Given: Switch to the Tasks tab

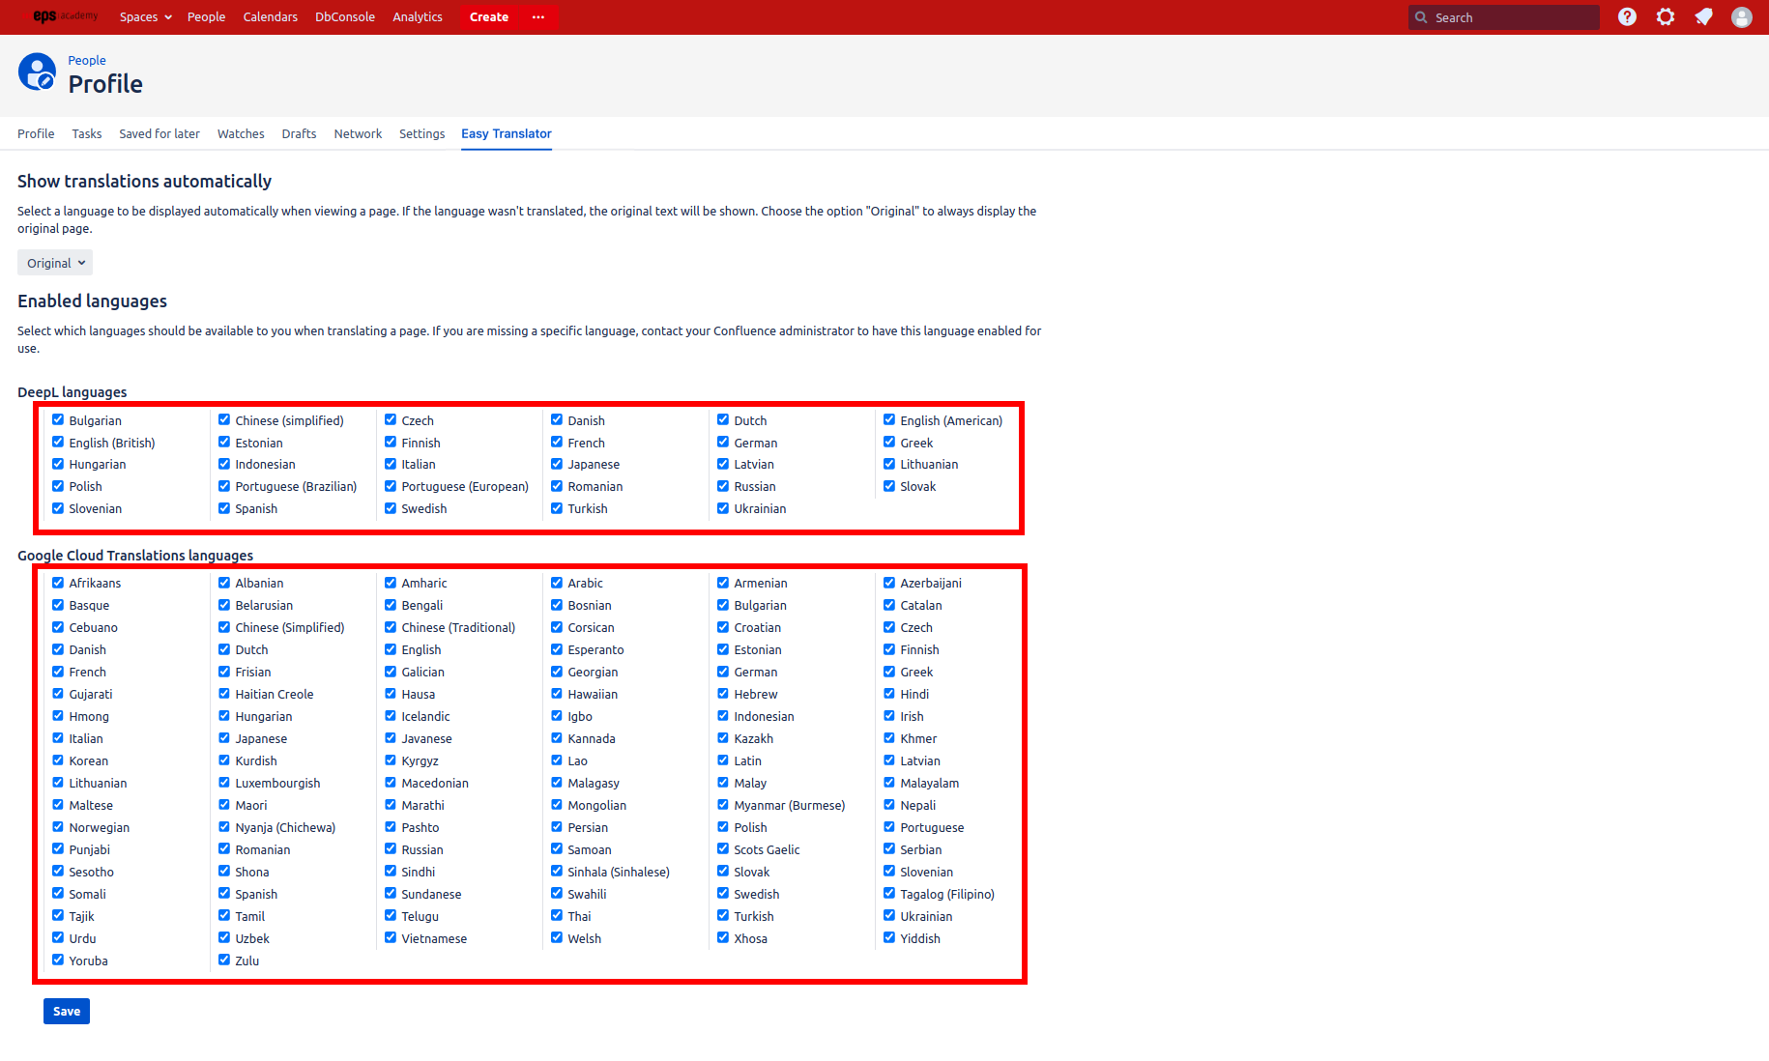Looking at the screenshot, I should pyautogui.click(x=86, y=133).
